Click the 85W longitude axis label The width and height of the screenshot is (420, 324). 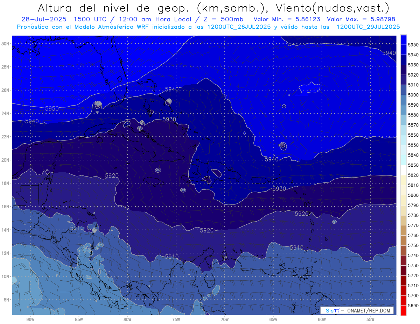(79, 319)
